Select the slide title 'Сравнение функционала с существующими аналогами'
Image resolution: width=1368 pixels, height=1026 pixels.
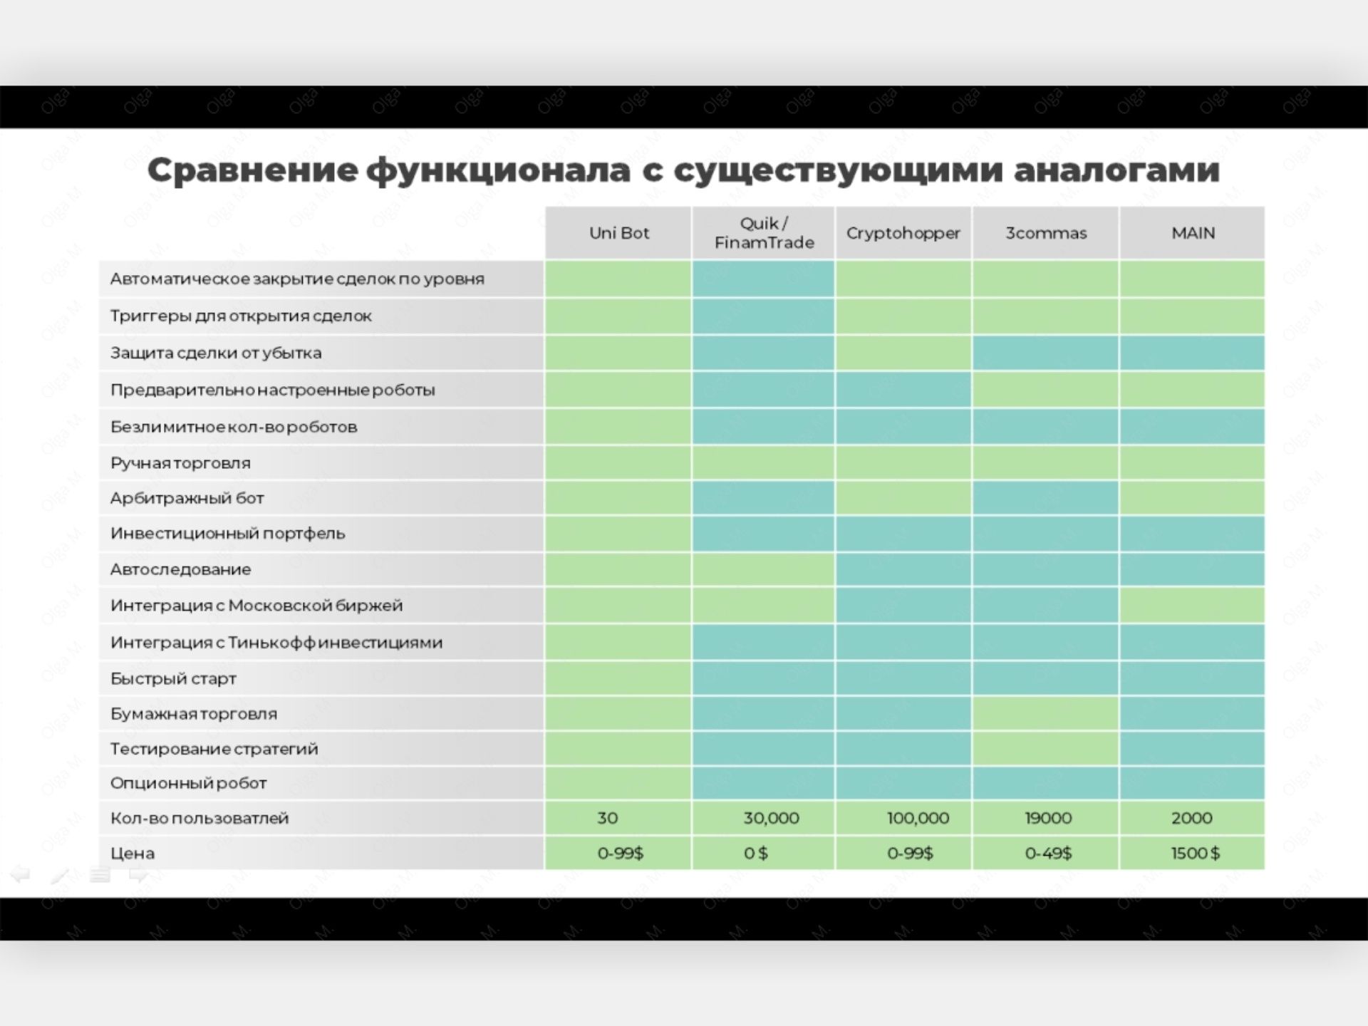pyautogui.click(x=683, y=170)
